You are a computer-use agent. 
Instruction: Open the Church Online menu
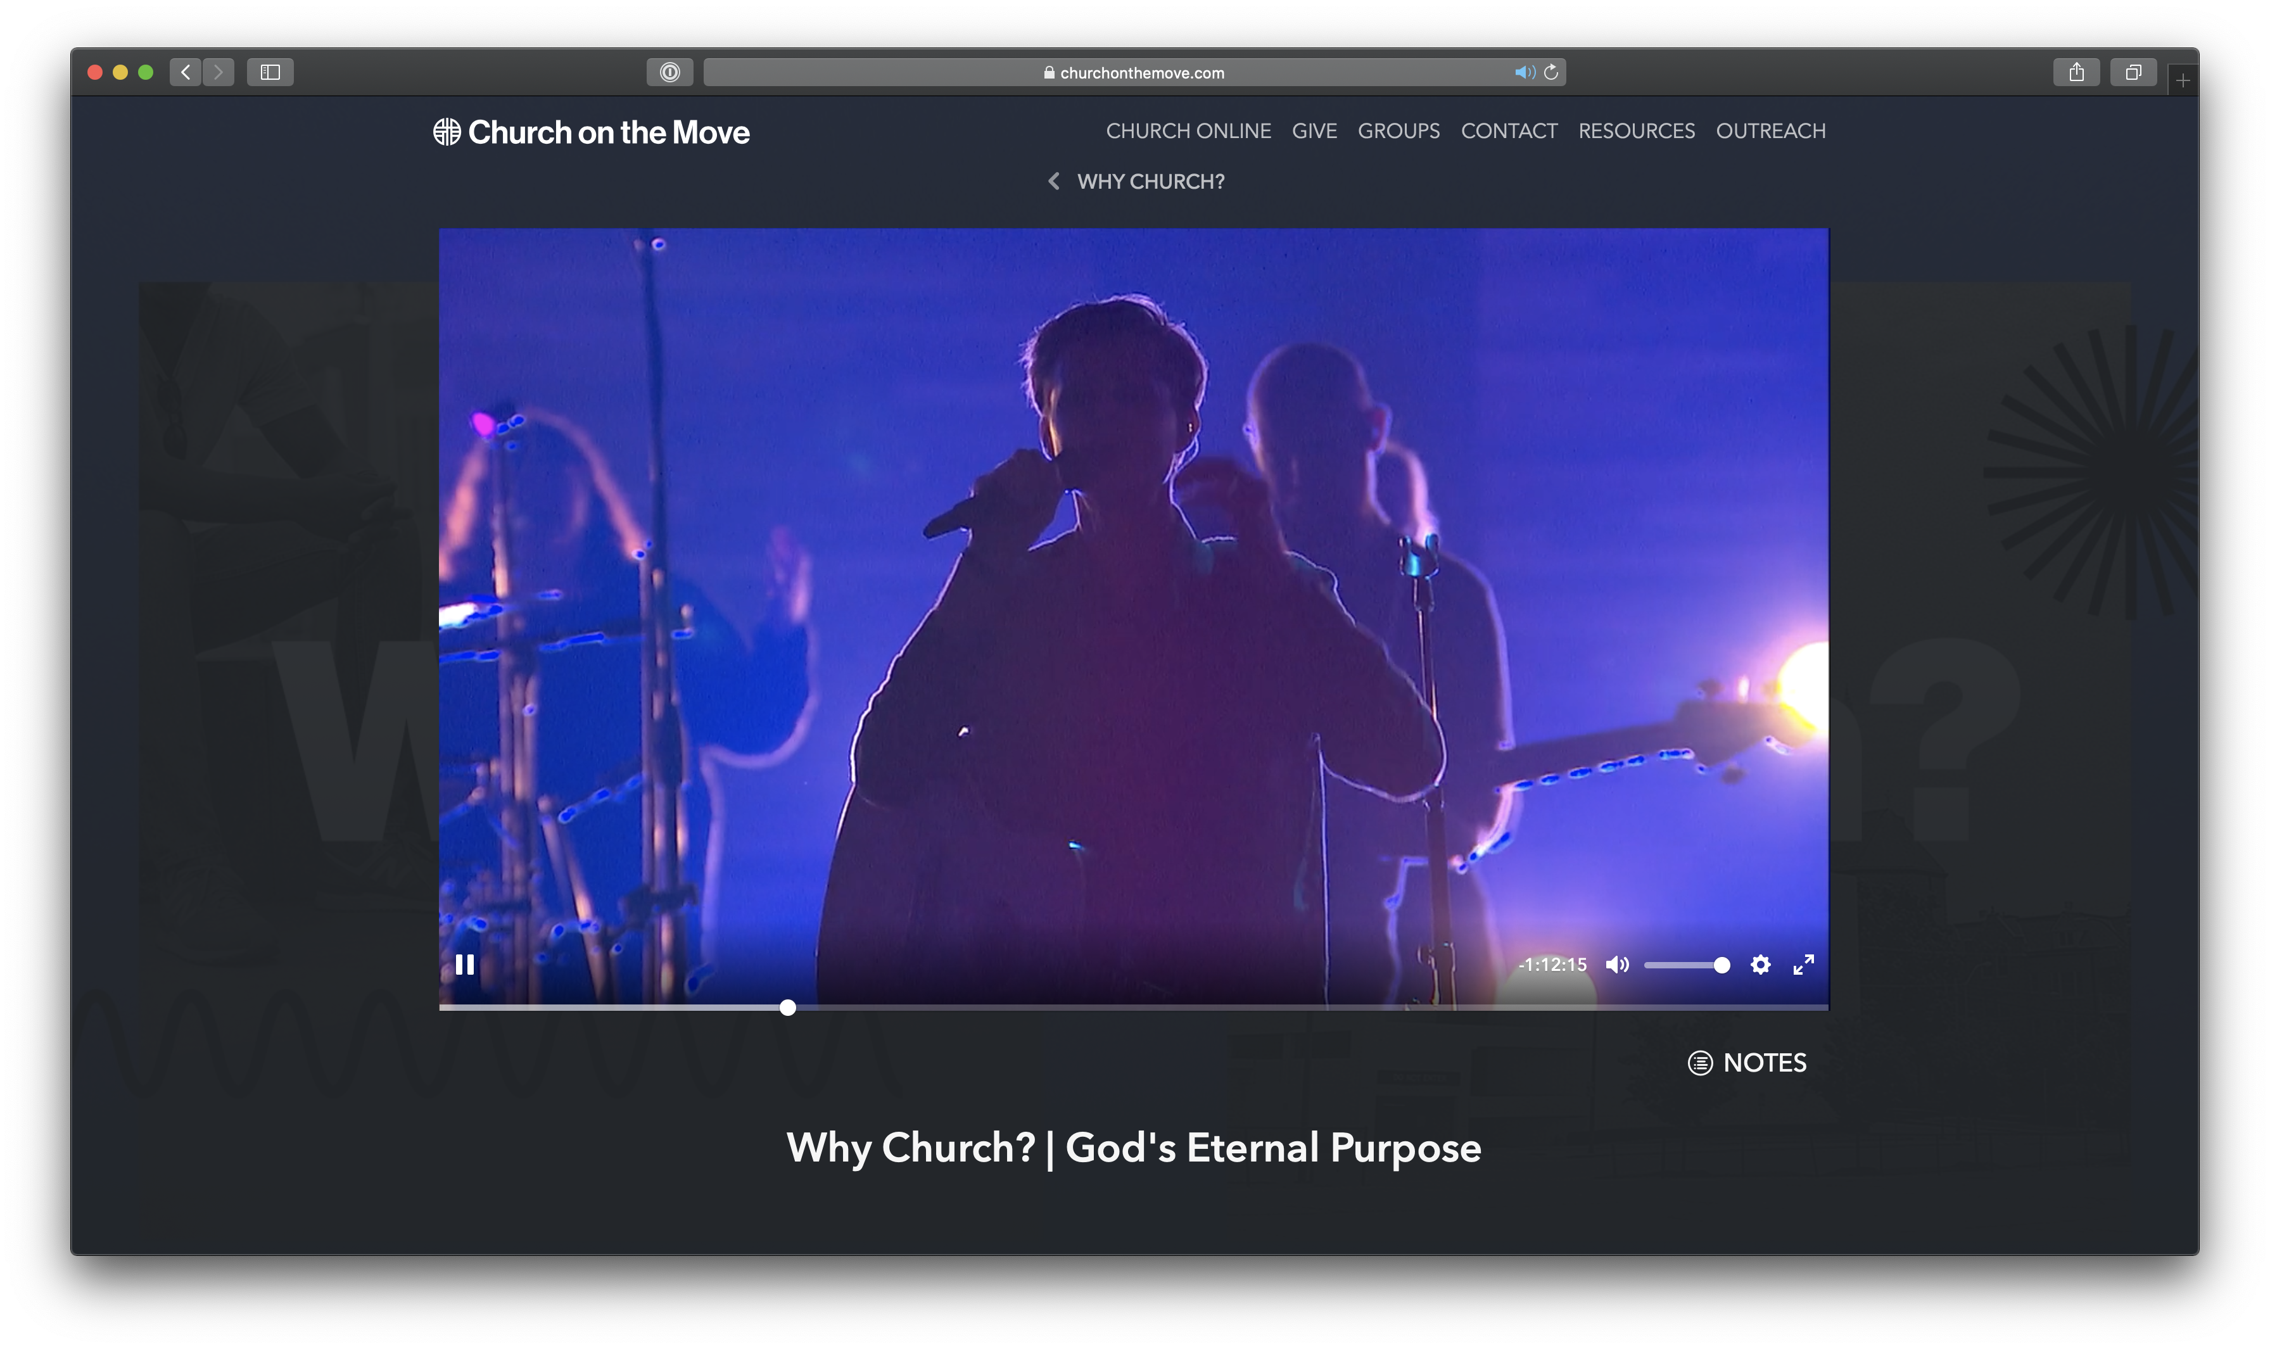(x=1188, y=131)
